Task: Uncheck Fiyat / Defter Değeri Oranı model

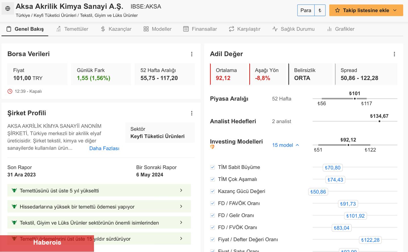Action: tap(212, 240)
